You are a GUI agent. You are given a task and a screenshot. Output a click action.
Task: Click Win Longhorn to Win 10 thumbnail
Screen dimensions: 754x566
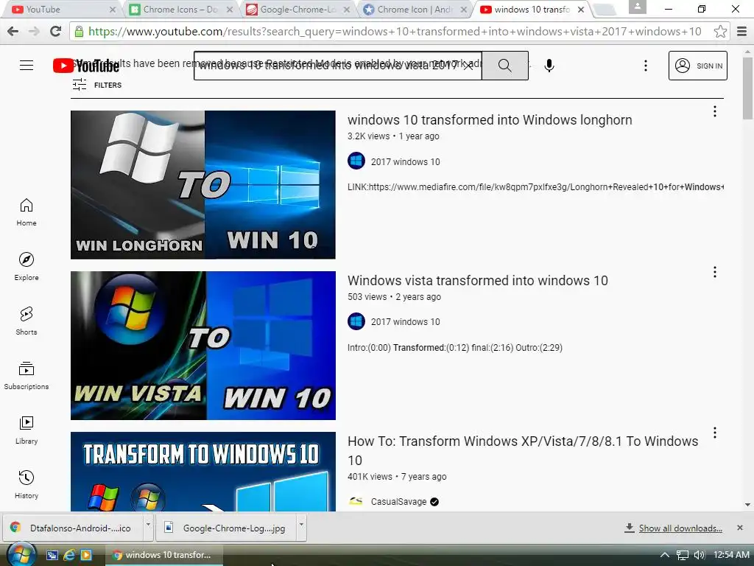pos(203,185)
